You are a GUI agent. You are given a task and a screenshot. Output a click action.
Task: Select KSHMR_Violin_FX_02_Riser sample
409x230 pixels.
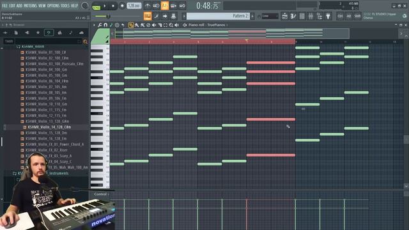47,150
